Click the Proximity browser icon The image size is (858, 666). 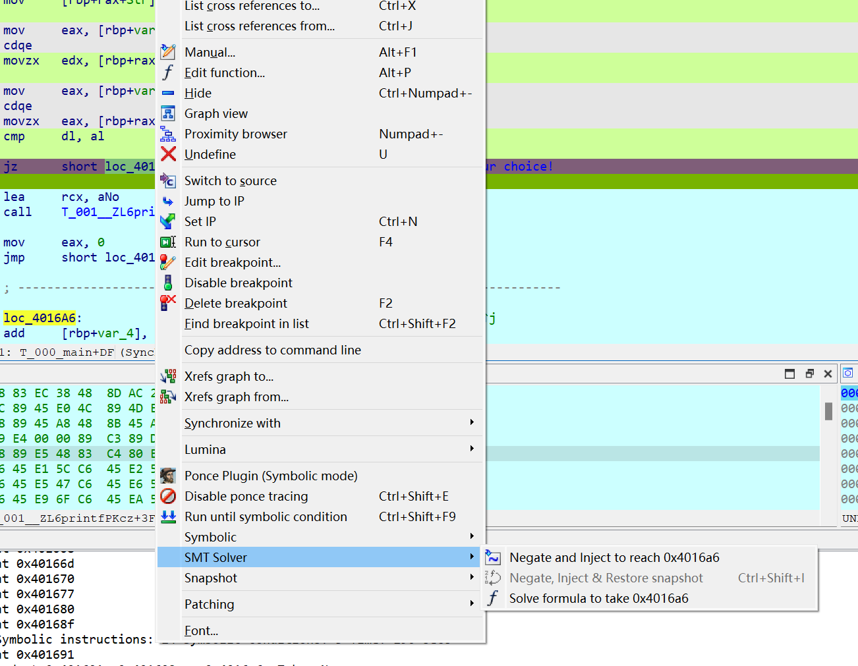[168, 134]
